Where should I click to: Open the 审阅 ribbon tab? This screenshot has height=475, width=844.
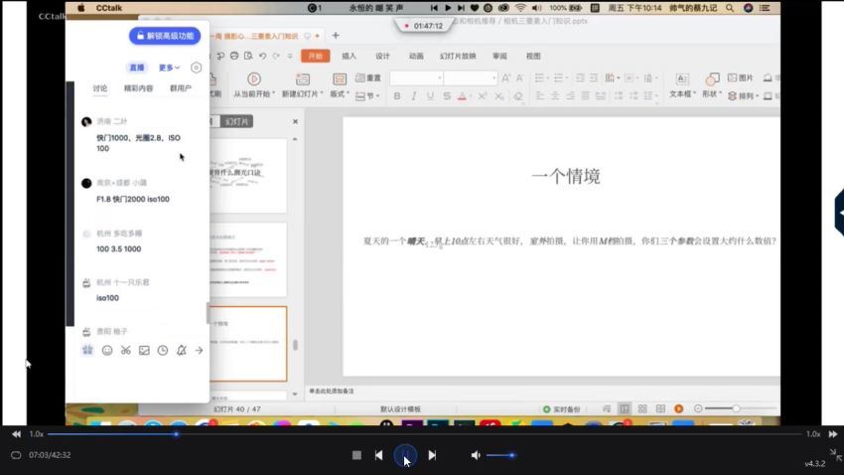click(499, 56)
